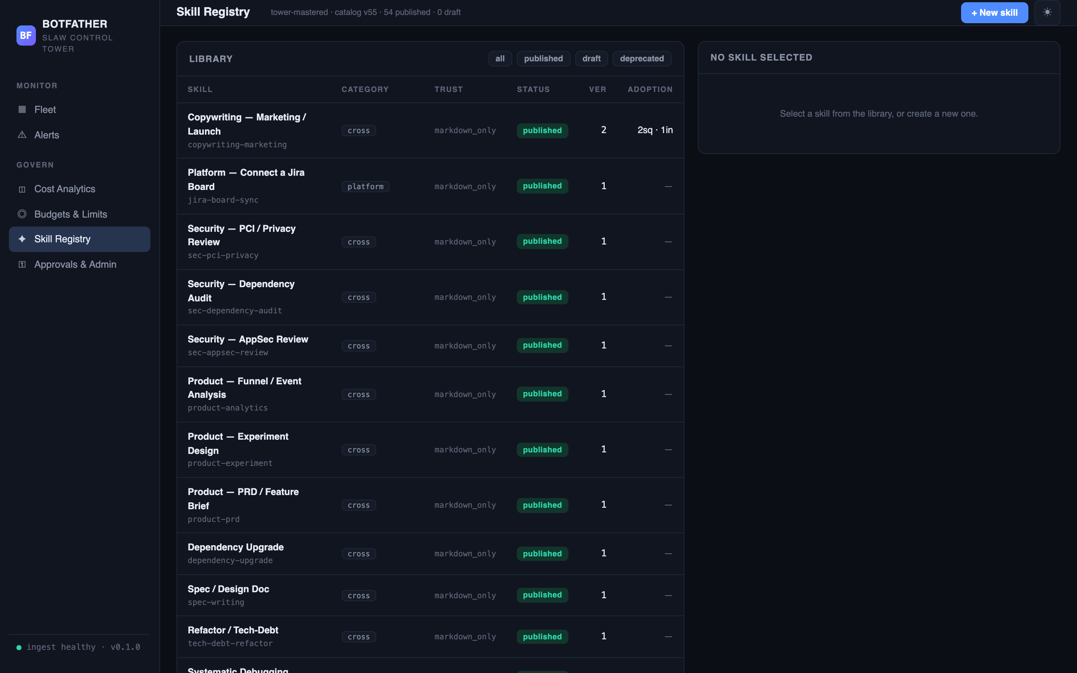Create a skill with + New skill
The image size is (1077, 673).
click(994, 12)
